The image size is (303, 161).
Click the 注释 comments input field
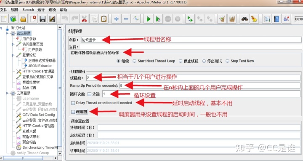coord(191,47)
